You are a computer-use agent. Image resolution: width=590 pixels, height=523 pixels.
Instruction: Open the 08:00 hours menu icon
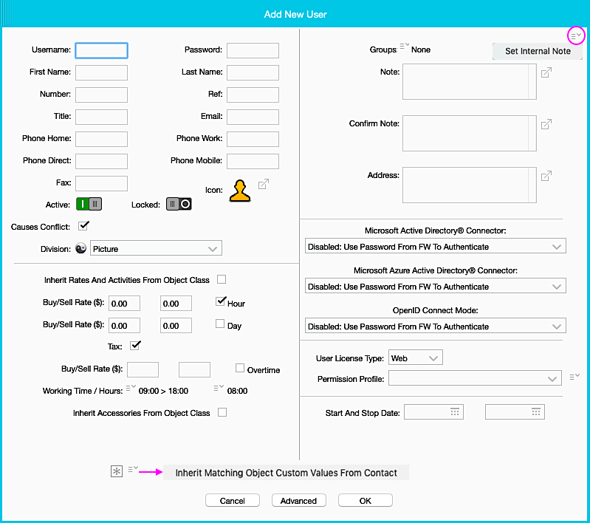(219, 388)
